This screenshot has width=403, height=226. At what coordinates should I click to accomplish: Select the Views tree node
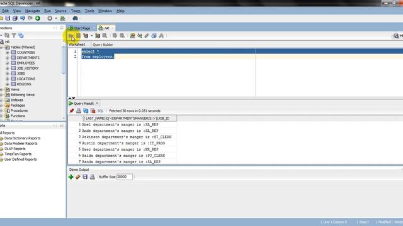(15, 89)
